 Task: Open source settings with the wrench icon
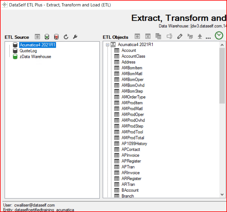(75, 37)
